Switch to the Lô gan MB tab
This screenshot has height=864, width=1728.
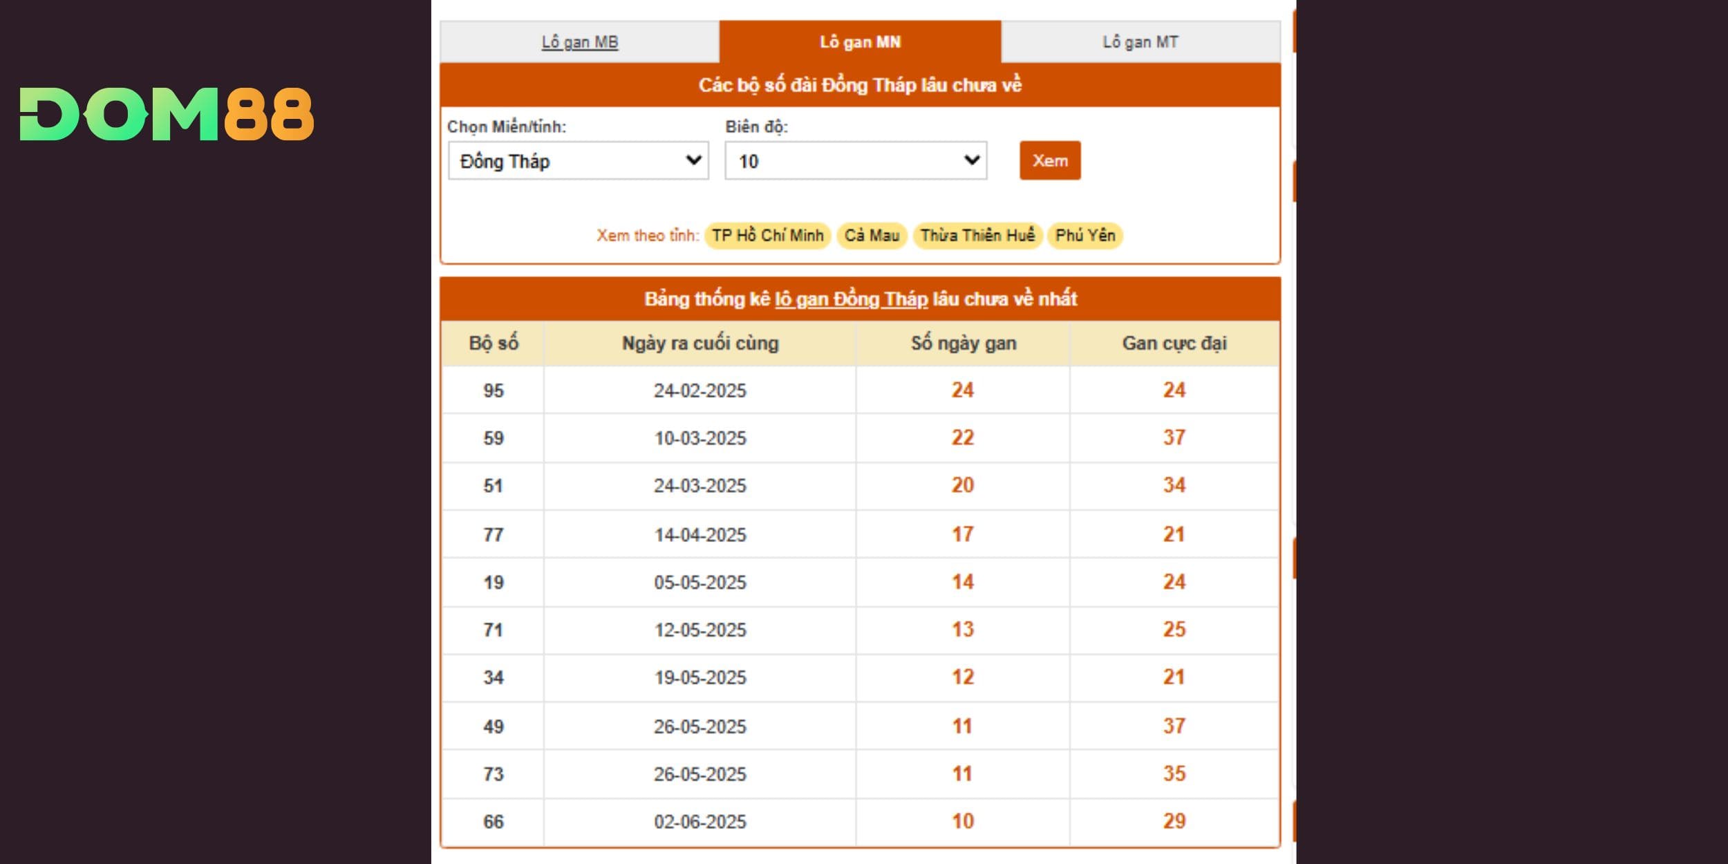580,42
